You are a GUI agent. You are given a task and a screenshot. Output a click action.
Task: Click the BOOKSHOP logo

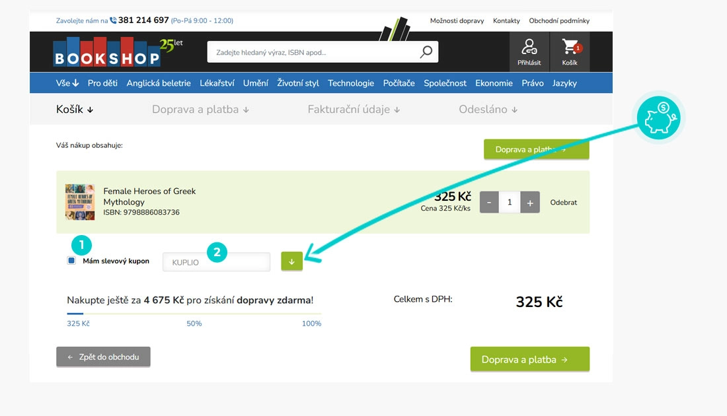pos(108,54)
